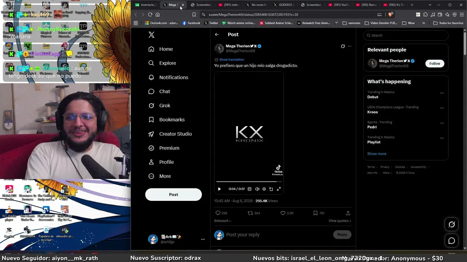Image resolution: width=467 pixels, height=262 pixels.
Task: Toggle closed captions on the video
Action: (x=250, y=189)
